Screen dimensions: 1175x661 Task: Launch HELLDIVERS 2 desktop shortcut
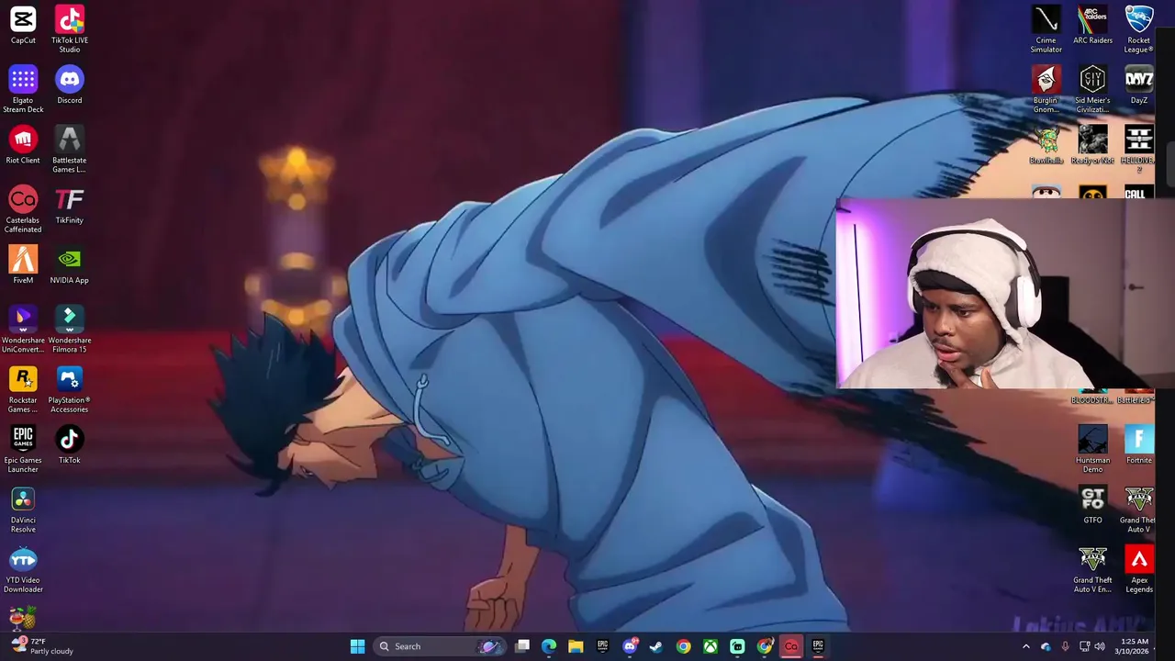point(1139,147)
